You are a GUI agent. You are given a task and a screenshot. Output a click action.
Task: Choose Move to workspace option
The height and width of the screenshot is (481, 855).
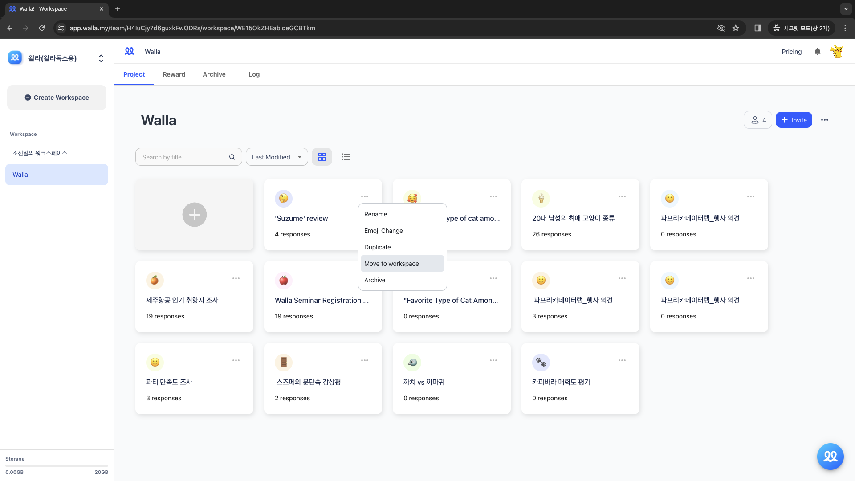[x=403, y=264]
